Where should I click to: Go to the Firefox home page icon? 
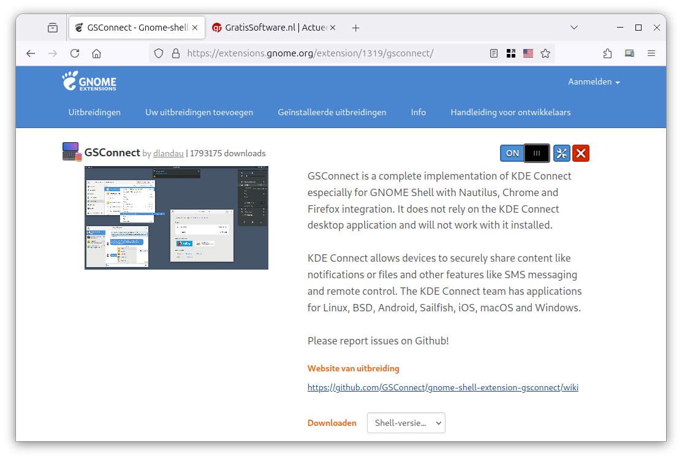coord(96,53)
